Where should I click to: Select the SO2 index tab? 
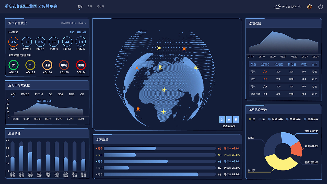tap(61, 94)
